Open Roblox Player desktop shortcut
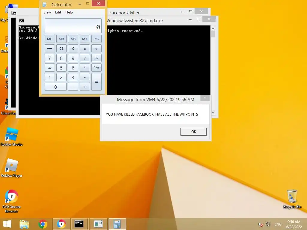Image resolution: width=307 pixels, height=230 pixels. (x=12, y=168)
